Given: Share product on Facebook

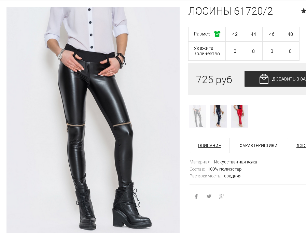Looking at the screenshot, I should [x=196, y=196].
